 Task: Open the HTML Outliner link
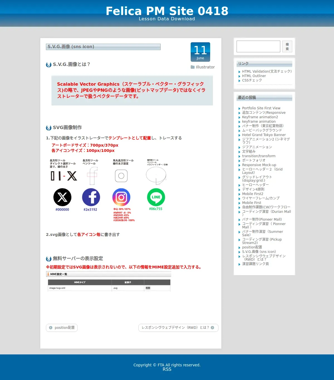(254, 76)
